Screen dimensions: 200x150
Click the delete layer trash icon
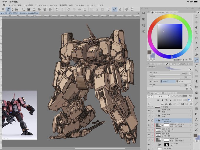(x=191, y=104)
